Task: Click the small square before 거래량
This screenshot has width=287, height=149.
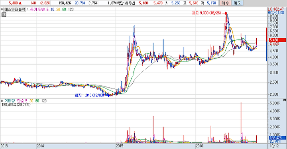Action: pos(2,101)
